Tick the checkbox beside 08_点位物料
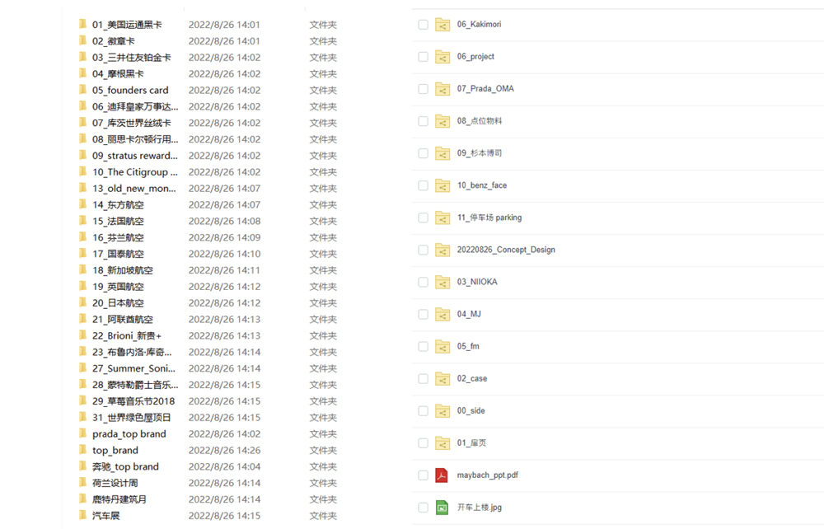The width and height of the screenshot is (824, 529). pyautogui.click(x=423, y=121)
